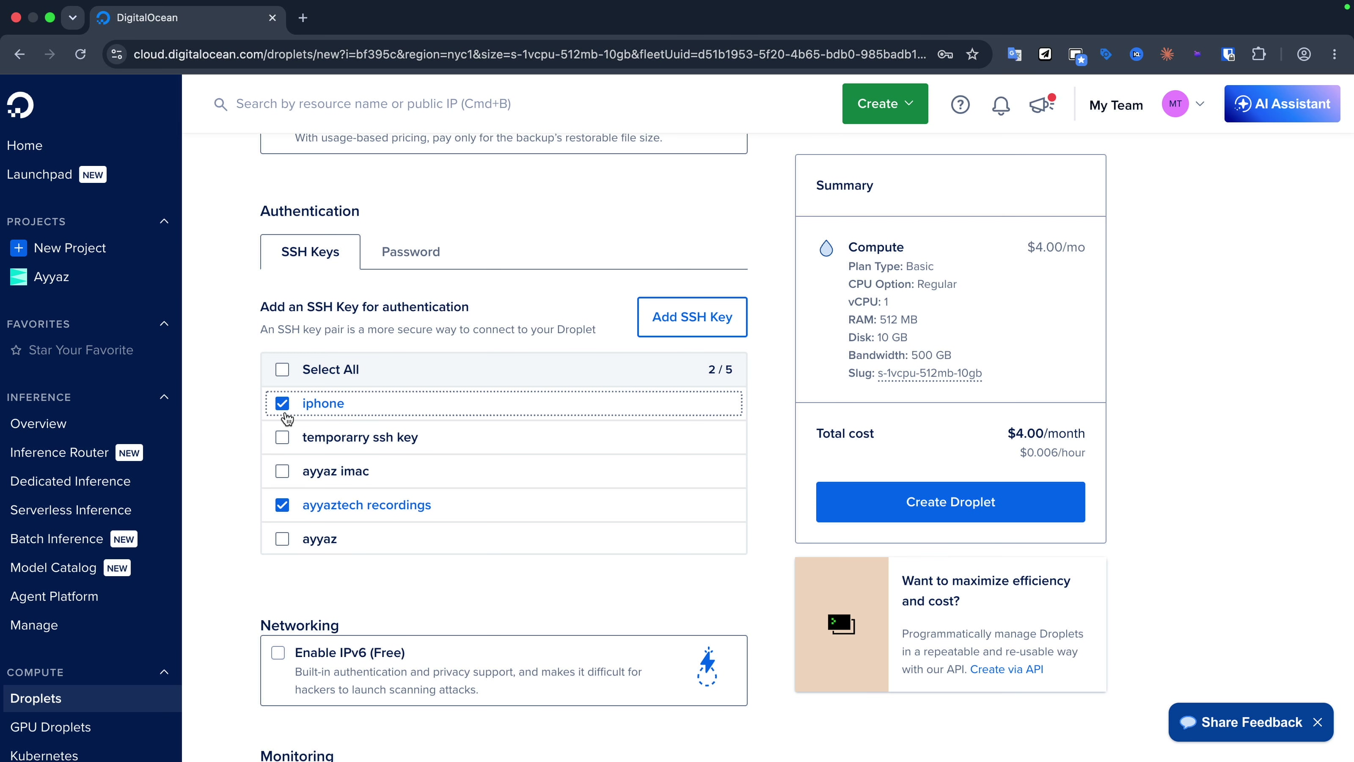
Task: Reload the page with refresh icon
Action: (x=80, y=54)
